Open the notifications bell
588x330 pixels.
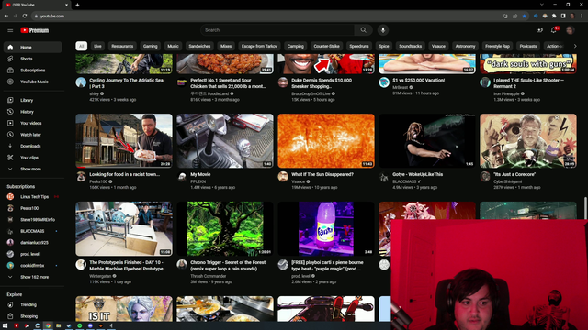pyautogui.click(x=554, y=30)
